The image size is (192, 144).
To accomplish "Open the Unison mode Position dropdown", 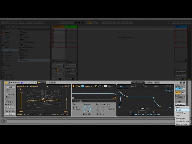I will pyautogui.click(x=180, y=104).
